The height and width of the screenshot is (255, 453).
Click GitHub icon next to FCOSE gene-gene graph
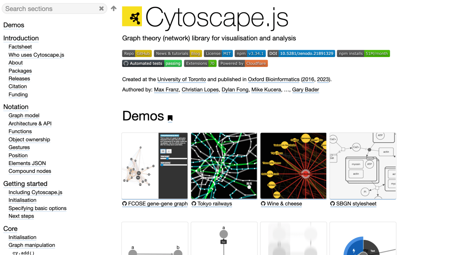125,204
